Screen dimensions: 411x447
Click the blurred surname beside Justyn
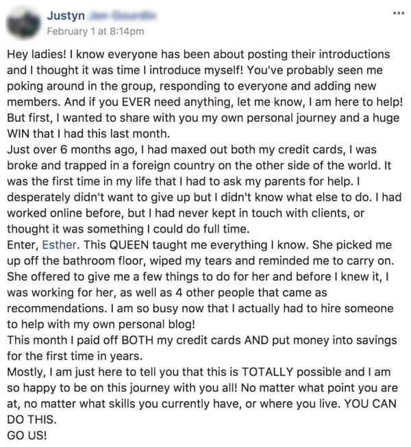coord(123,16)
